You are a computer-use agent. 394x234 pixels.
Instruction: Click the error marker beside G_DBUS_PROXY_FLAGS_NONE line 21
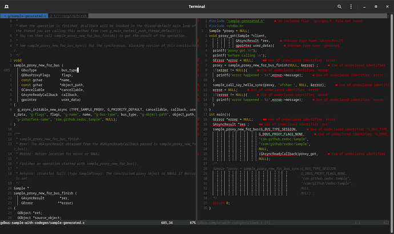[x=199, y=134]
